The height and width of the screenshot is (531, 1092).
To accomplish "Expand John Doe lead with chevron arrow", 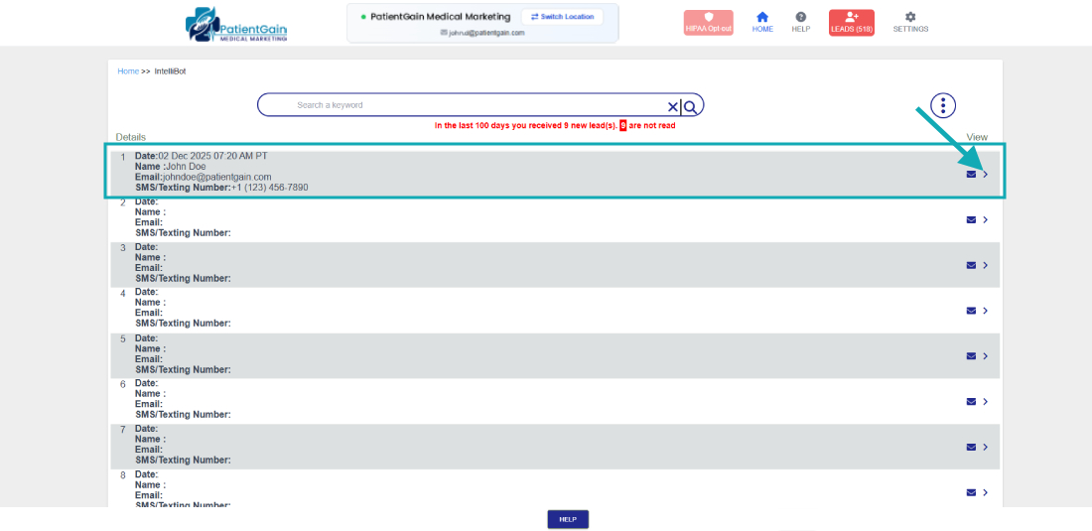I will tap(985, 175).
